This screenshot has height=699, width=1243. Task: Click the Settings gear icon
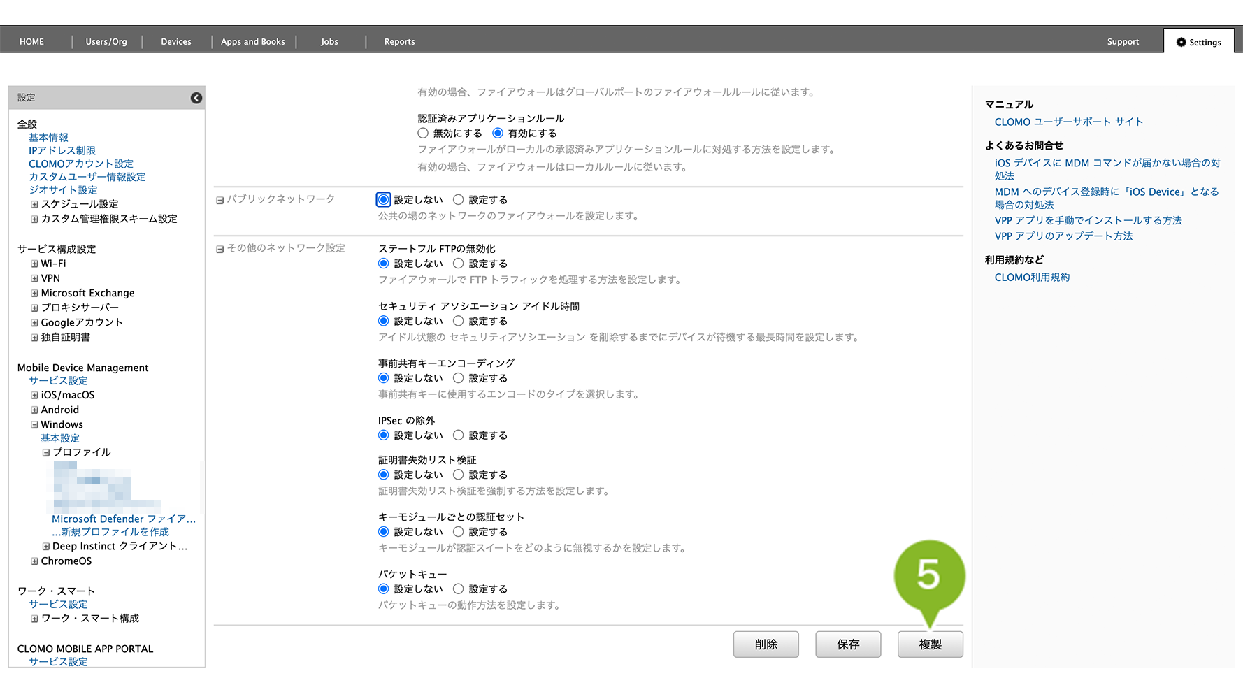point(1181,42)
